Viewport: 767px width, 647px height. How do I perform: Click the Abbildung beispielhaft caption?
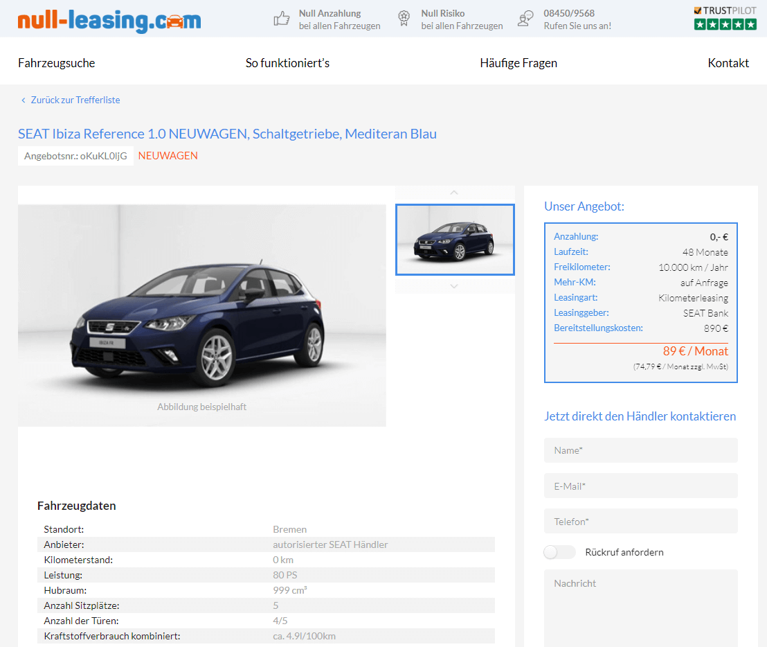(x=201, y=407)
